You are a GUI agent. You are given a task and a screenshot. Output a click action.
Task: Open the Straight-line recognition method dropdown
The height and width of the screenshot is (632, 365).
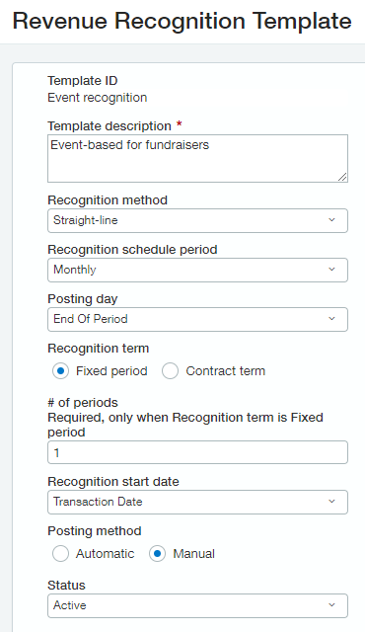197,220
